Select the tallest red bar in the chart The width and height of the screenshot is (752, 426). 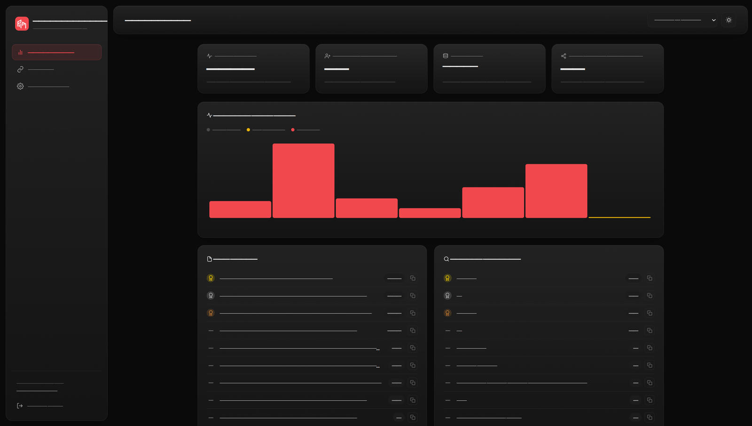(x=304, y=181)
